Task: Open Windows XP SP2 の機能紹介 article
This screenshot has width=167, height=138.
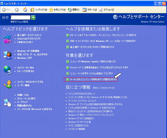Action: pyautogui.click(x=81, y=118)
